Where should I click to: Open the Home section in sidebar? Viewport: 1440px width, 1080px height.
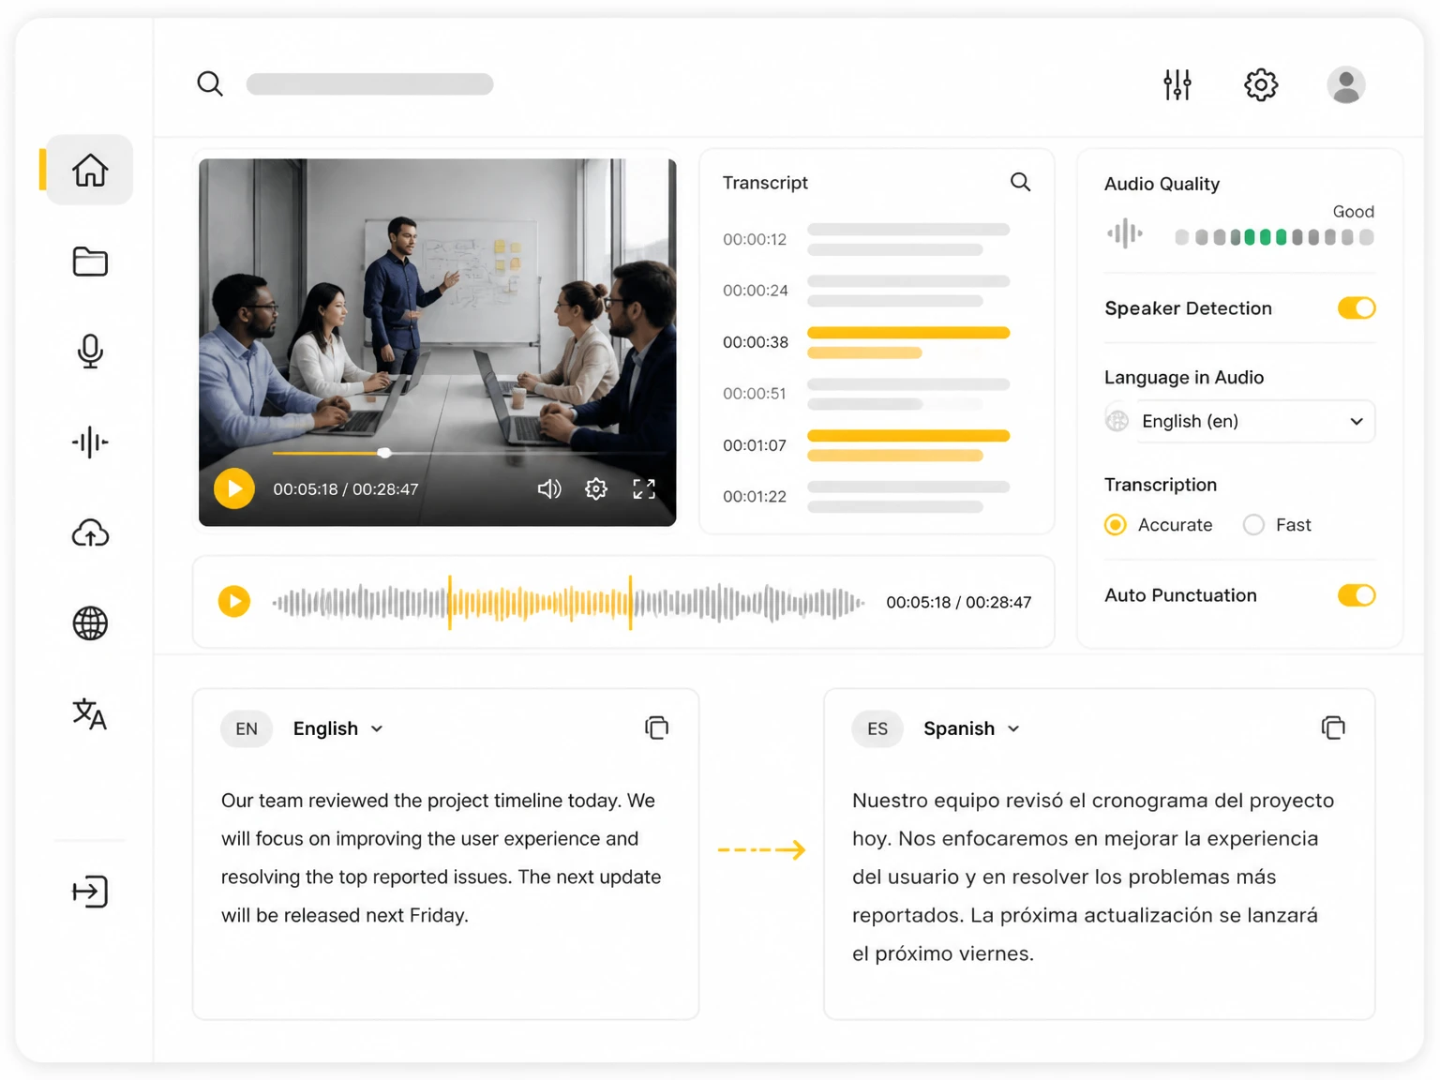click(x=90, y=170)
